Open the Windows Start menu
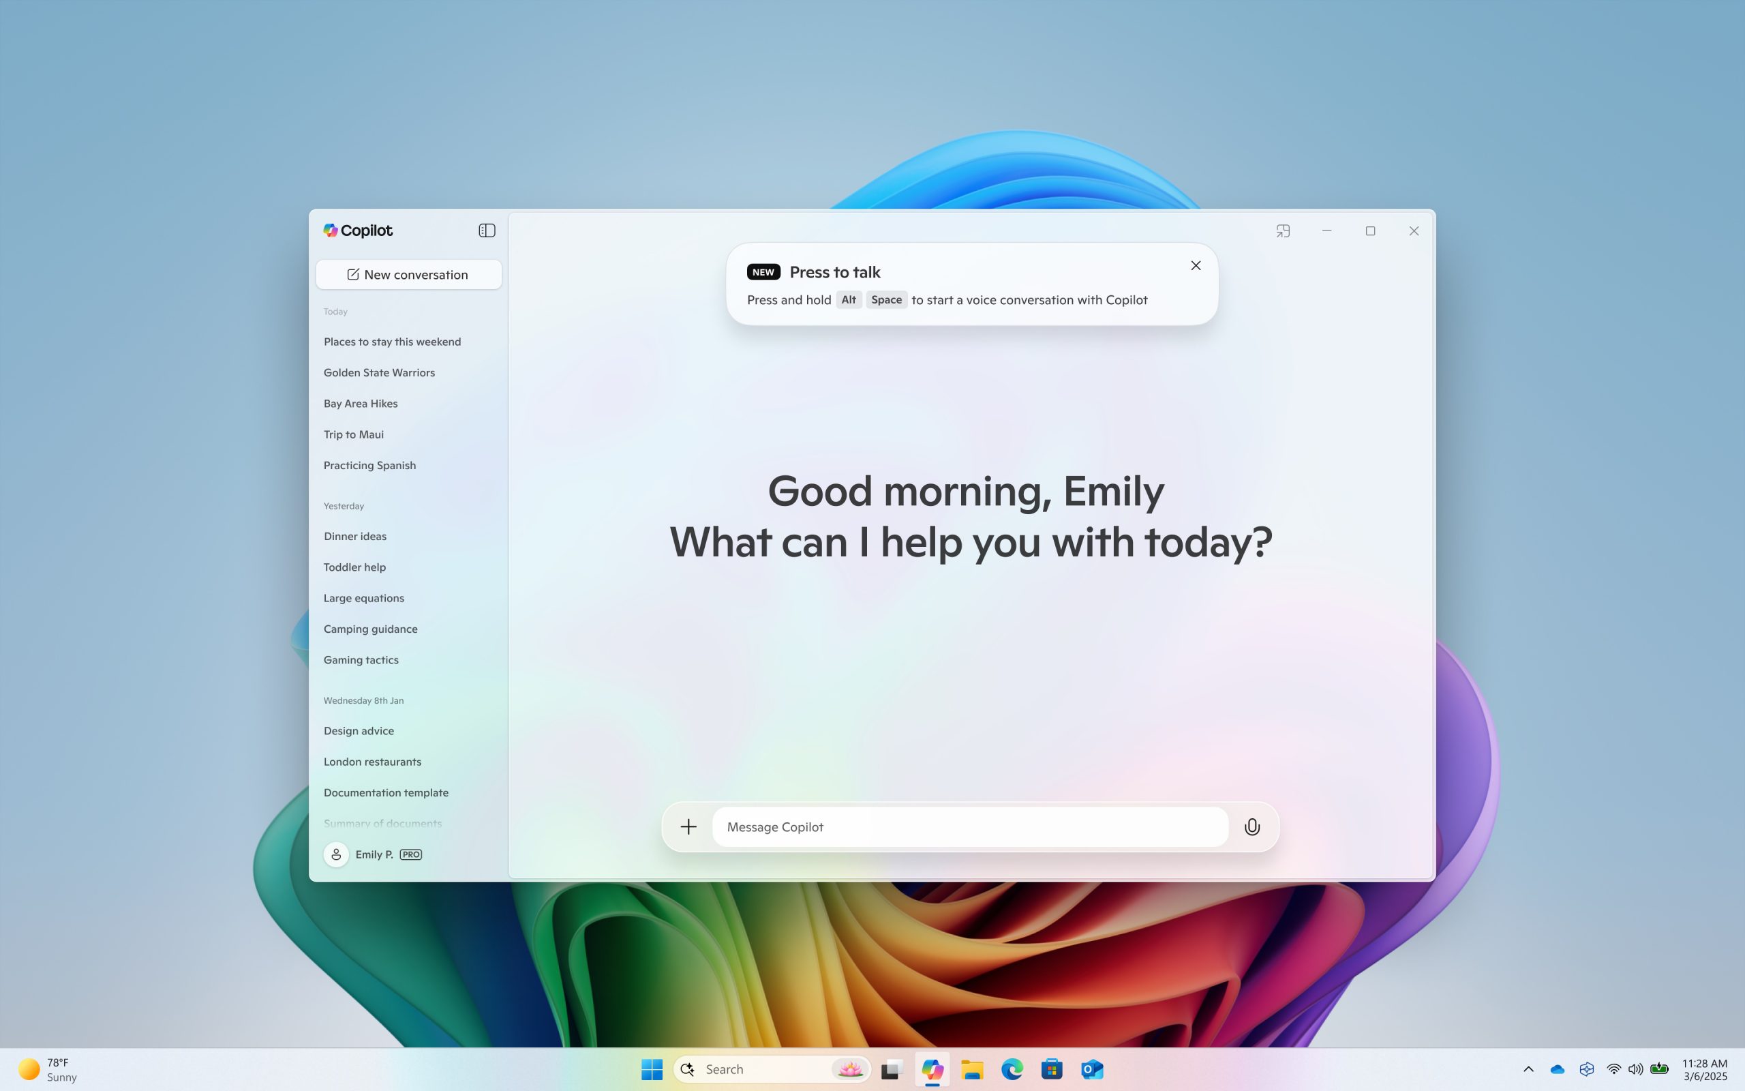Viewport: 1745px width, 1091px height. pyautogui.click(x=652, y=1069)
